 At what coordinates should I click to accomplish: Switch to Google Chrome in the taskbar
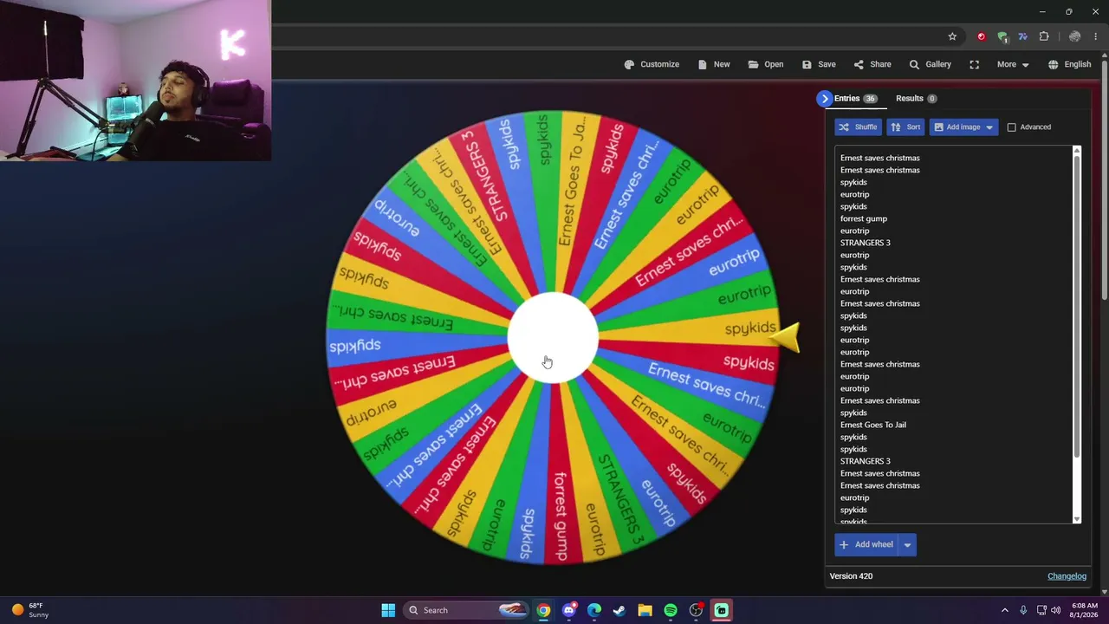coord(543,610)
